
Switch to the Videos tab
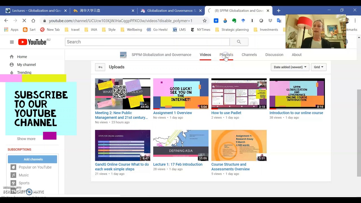(x=205, y=55)
